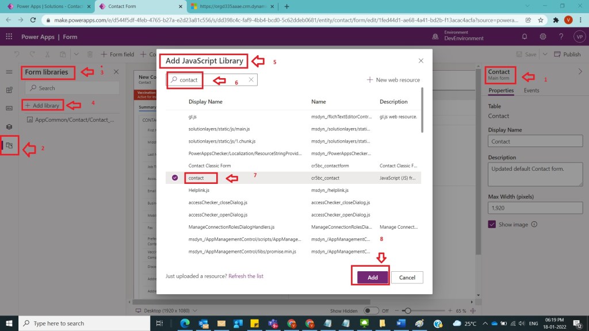Switch to the Events tab
Viewport: 589px width, 331px height.
tap(531, 90)
